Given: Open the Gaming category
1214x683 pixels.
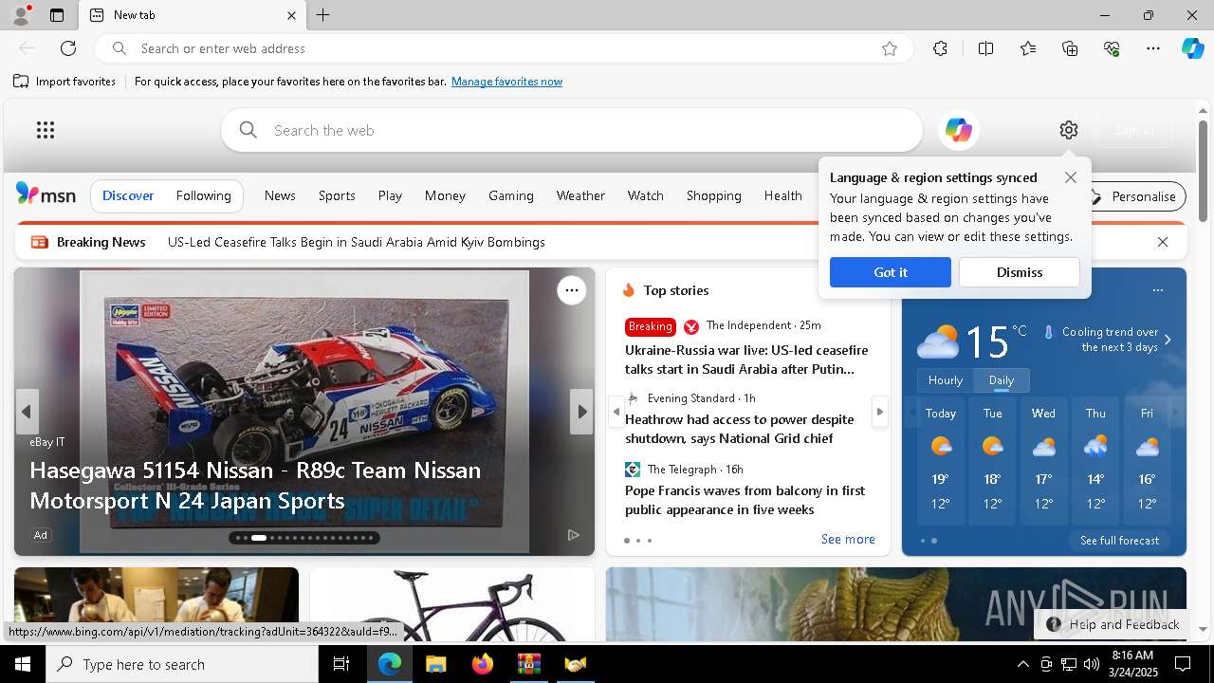Looking at the screenshot, I should [x=511, y=195].
